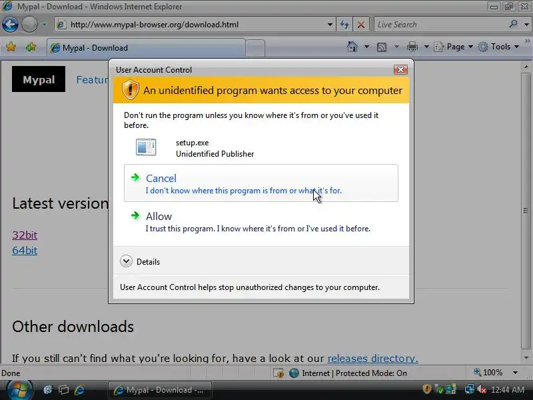Launch Internet Explorer from Quick Launch
The height and width of the screenshot is (400, 533).
[79, 390]
